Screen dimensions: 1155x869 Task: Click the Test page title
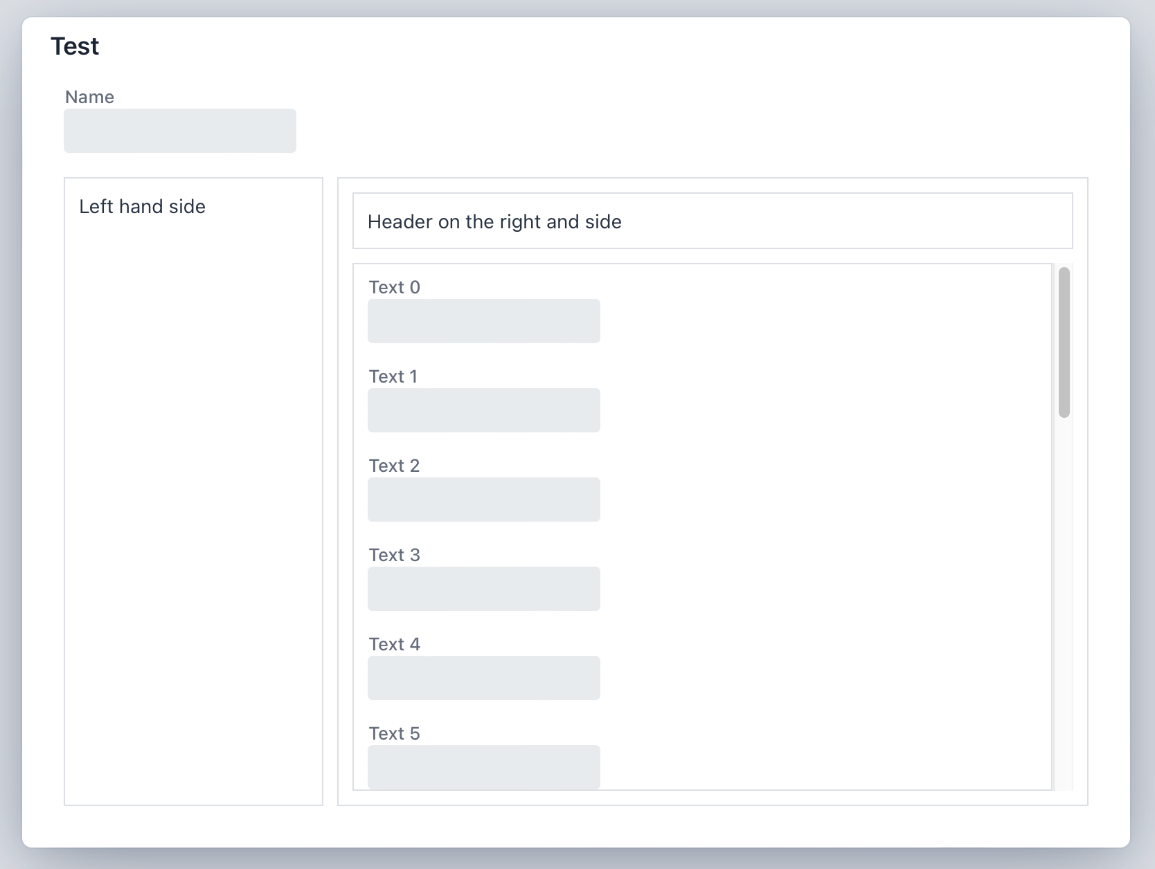tap(75, 46)
